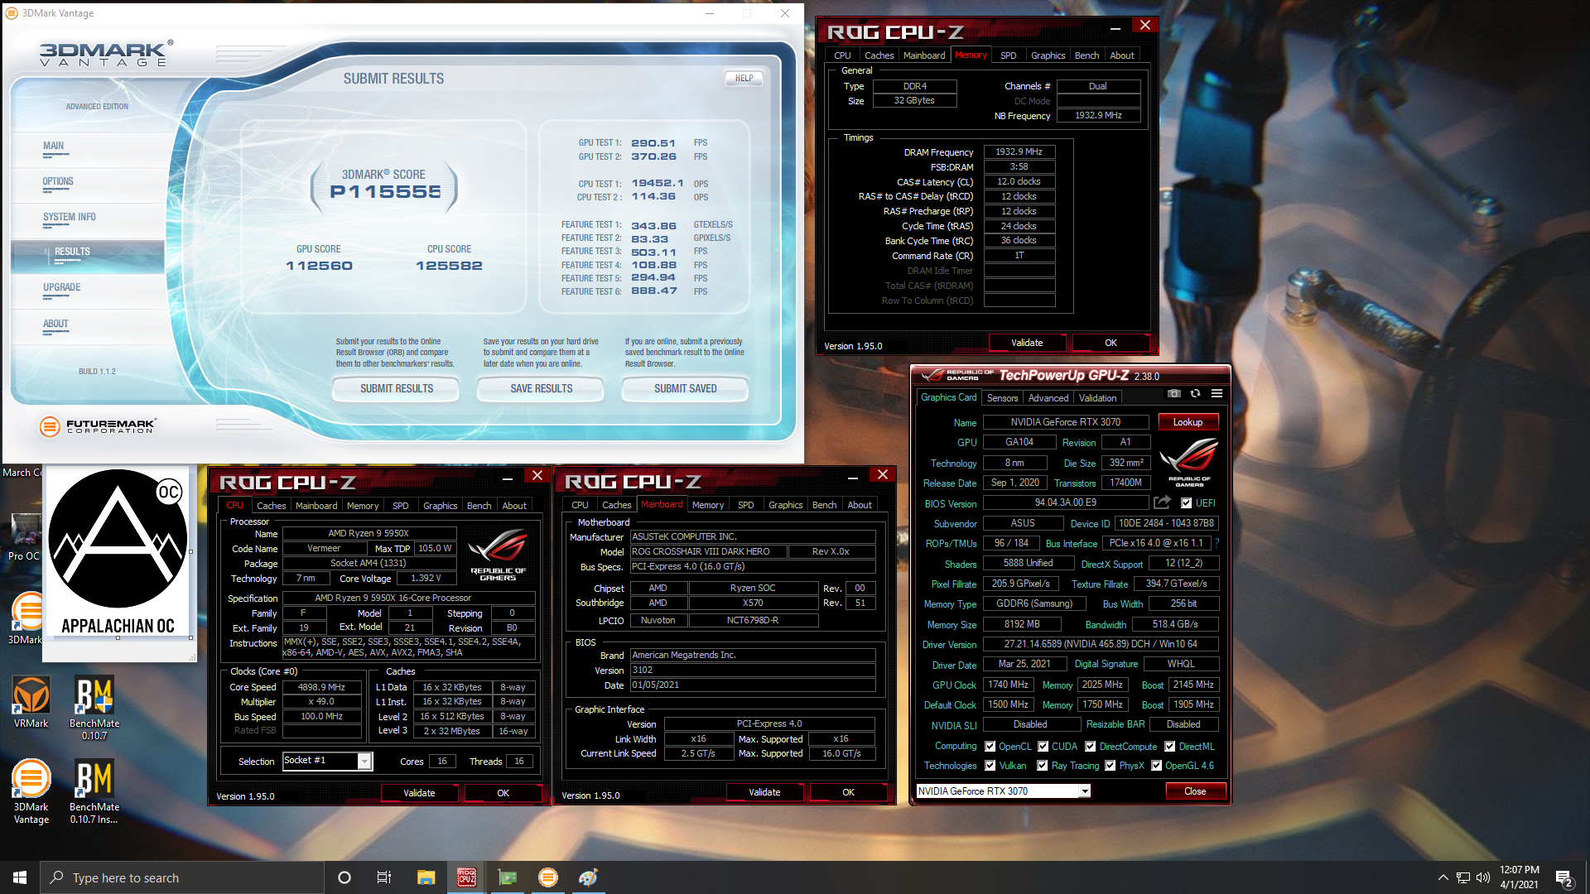Open Validation tab in GPU-Z
The image size is (1590, 894).
tap(1097, 397)
